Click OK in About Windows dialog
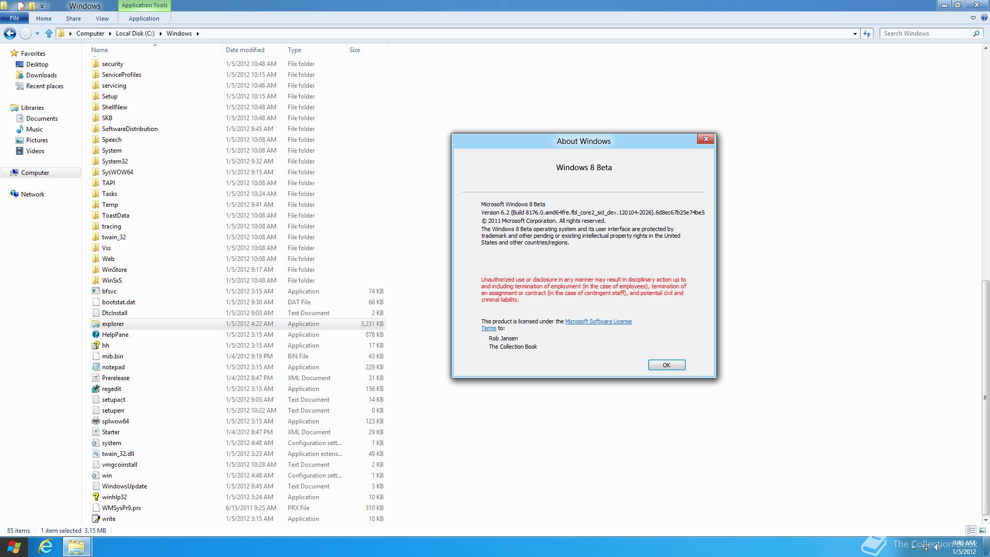Image resolution: width=990 pixels, height=557 pixels. tap(666, 365)
